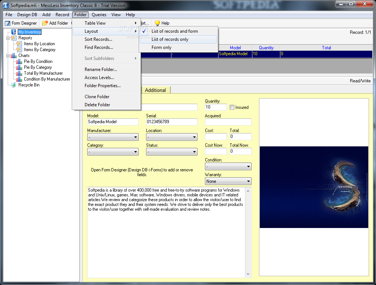Click the Recycle Bin icon in tree

coord(14,85)
